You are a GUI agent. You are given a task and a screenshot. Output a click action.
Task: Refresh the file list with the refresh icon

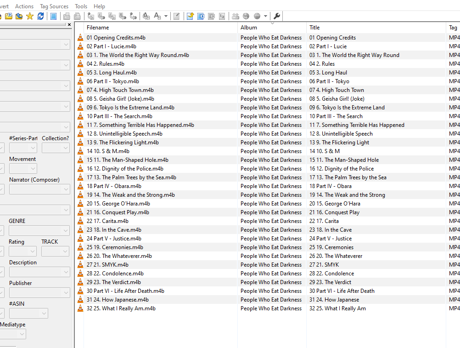[x=41, y=16]
